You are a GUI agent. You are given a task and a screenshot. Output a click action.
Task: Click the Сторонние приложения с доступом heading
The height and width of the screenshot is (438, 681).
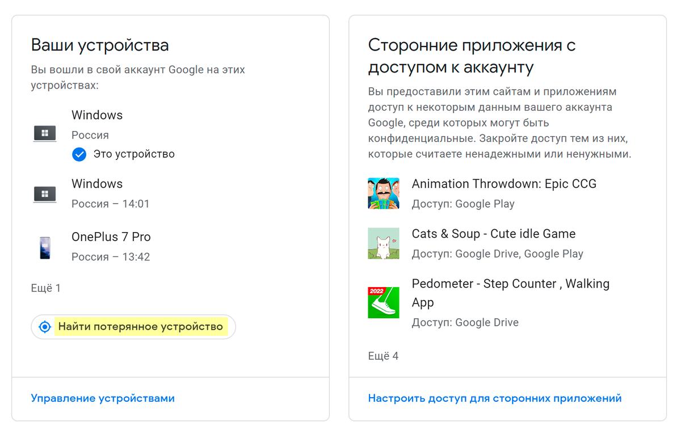472,56
